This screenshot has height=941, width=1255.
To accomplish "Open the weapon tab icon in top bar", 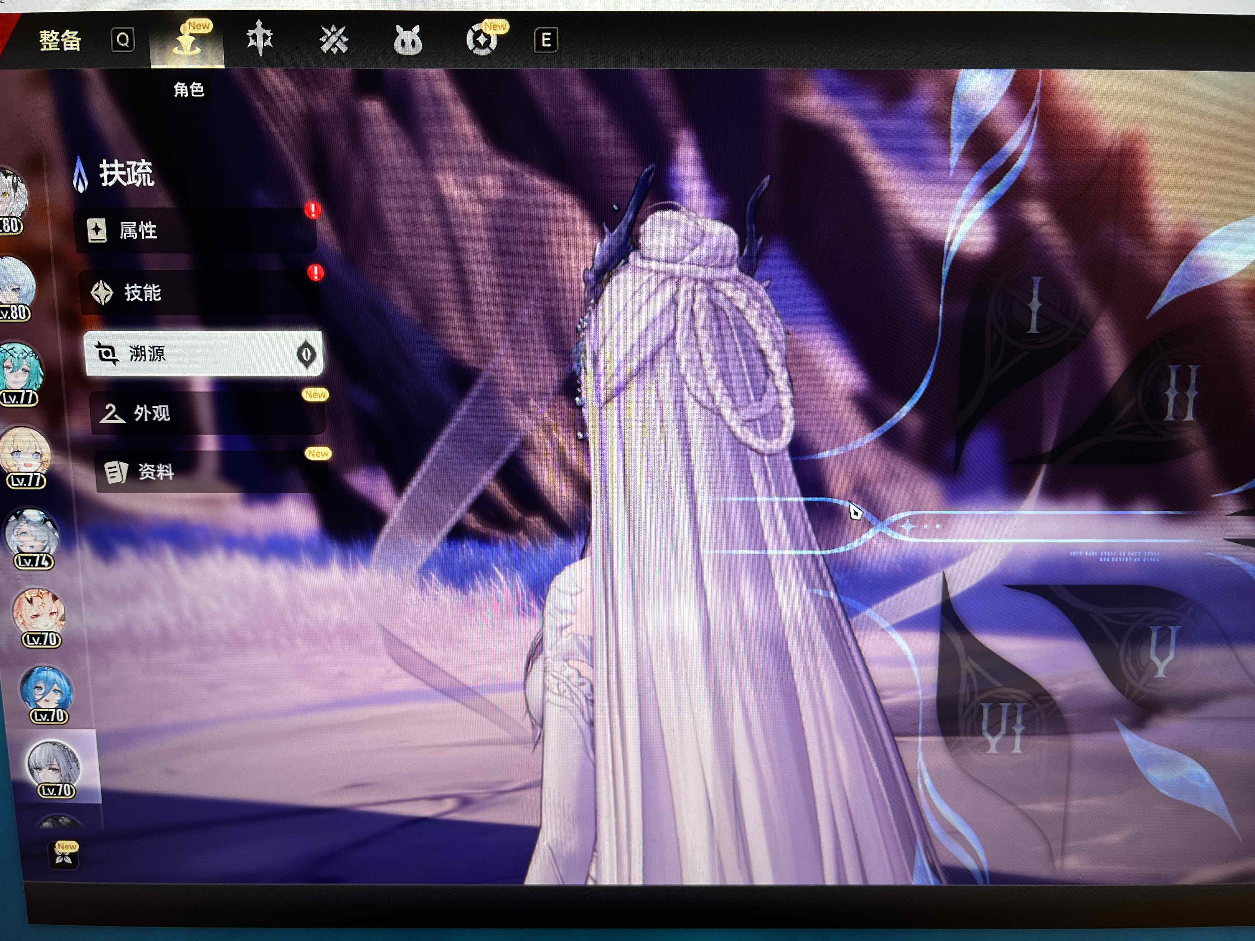I will pos(260,39).
